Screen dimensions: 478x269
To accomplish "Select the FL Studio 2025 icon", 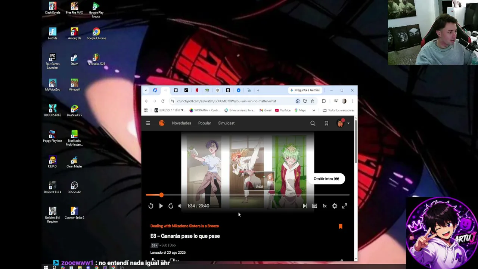I will coord(96,59).
